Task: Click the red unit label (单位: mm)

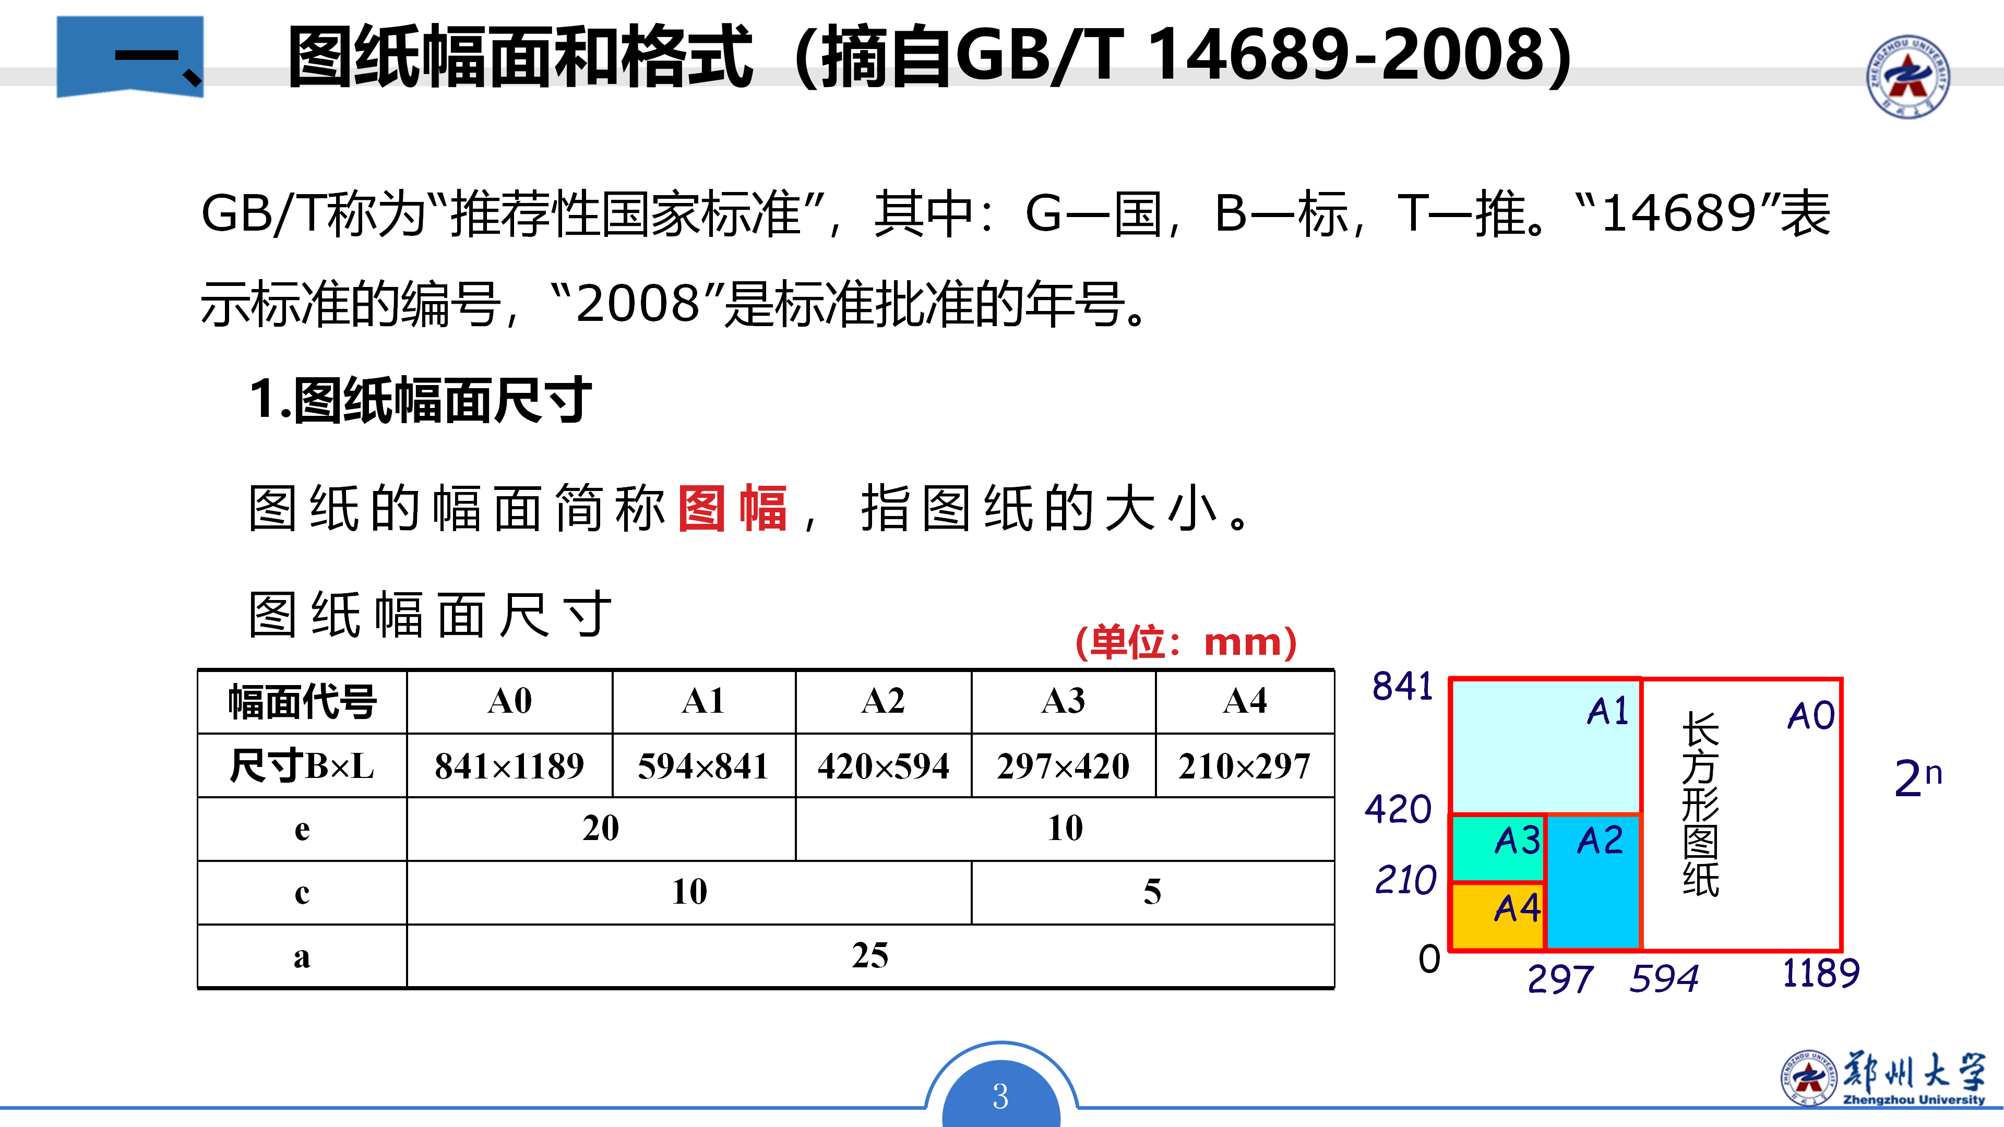Action: (1185, 642)
